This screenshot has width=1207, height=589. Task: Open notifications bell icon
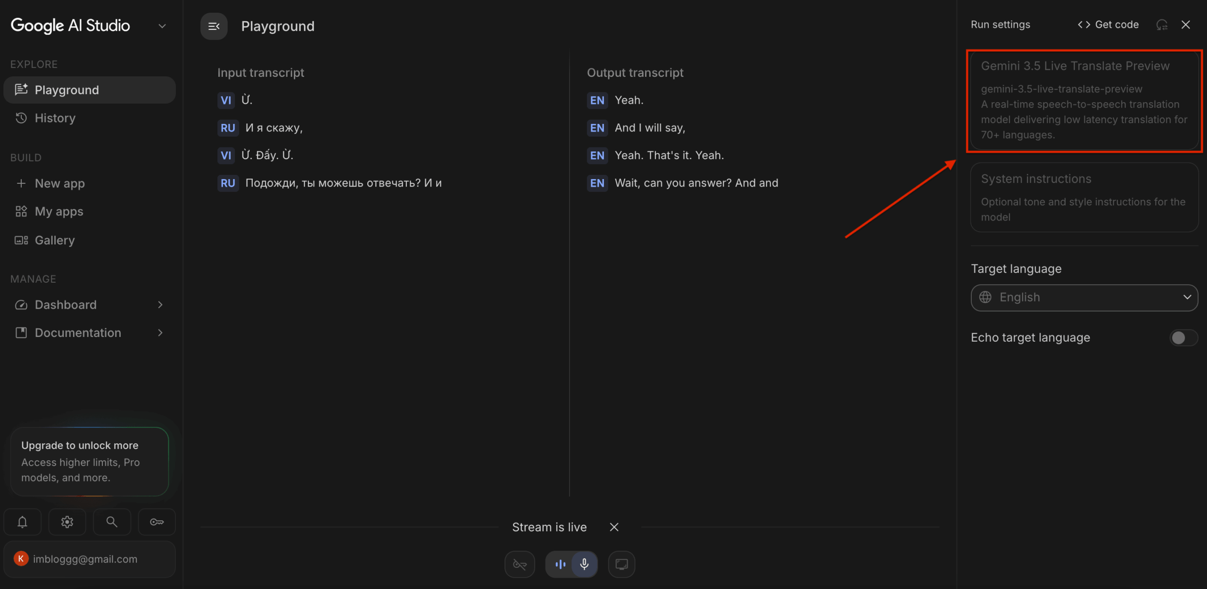click(22, 522)
